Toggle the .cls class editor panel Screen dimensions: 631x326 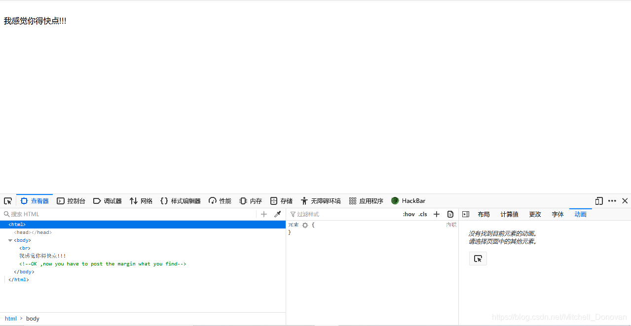(x=422, y=214)
